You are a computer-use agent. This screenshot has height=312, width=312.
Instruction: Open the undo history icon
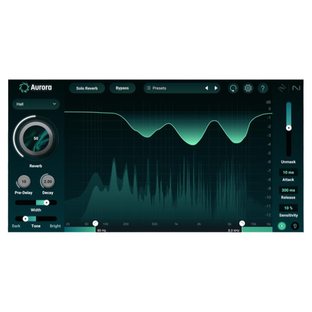click(233, 88)
